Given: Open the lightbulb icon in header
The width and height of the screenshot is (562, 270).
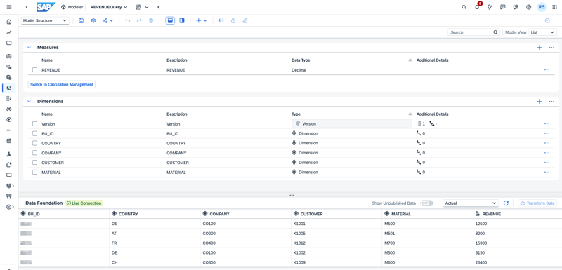Looking at the screenshot, I should coord(490,7).
